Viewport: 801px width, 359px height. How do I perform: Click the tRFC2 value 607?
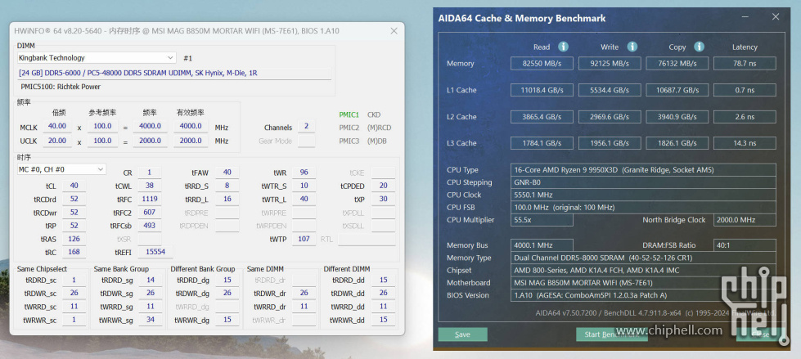point(149,212)
